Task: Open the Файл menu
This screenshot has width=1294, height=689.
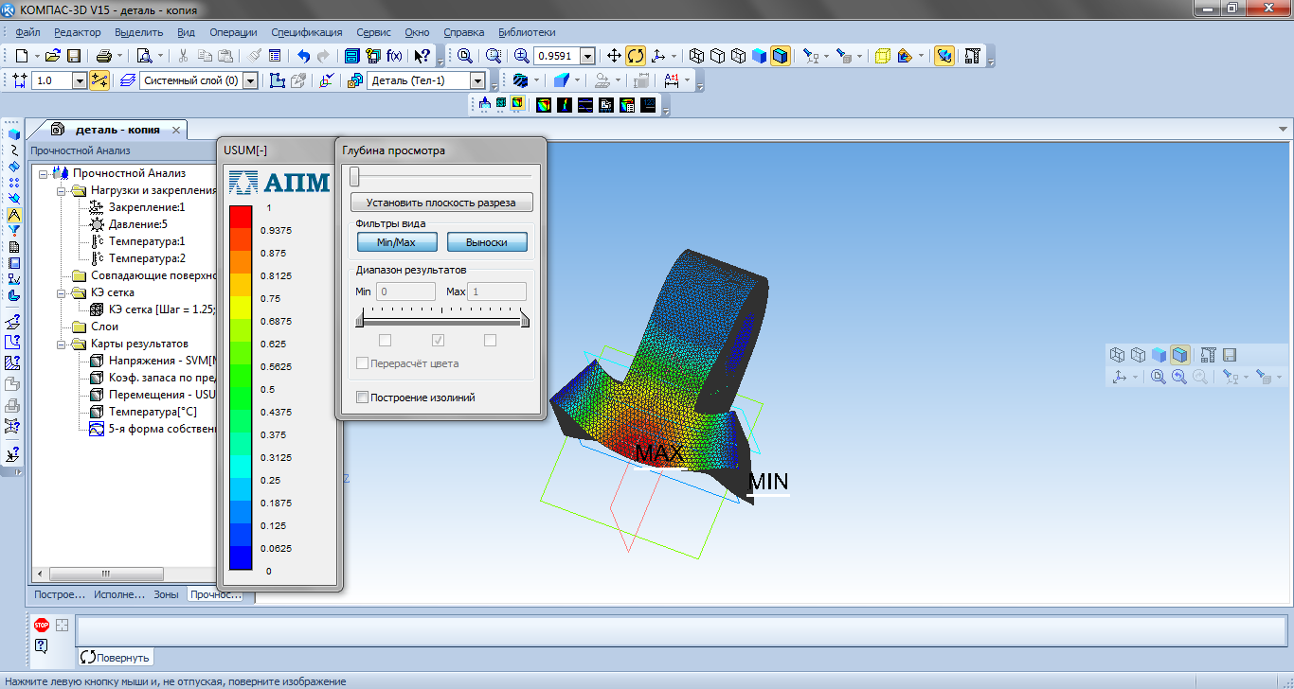Action: tap(27, 32)
